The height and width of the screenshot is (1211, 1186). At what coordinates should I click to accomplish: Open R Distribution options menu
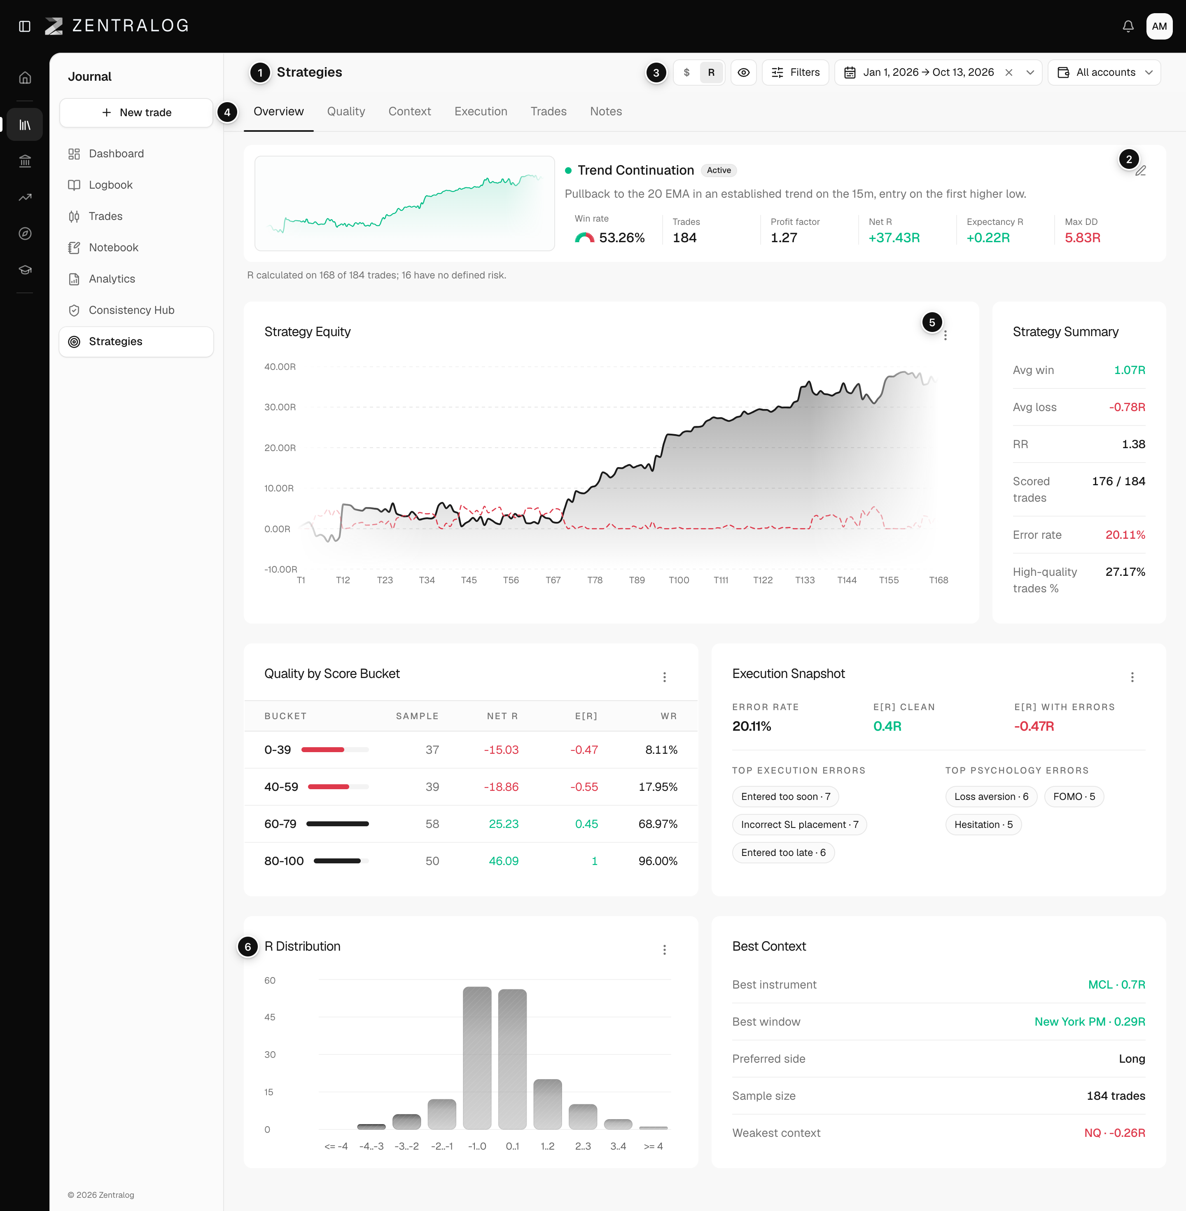pos(665,950)
